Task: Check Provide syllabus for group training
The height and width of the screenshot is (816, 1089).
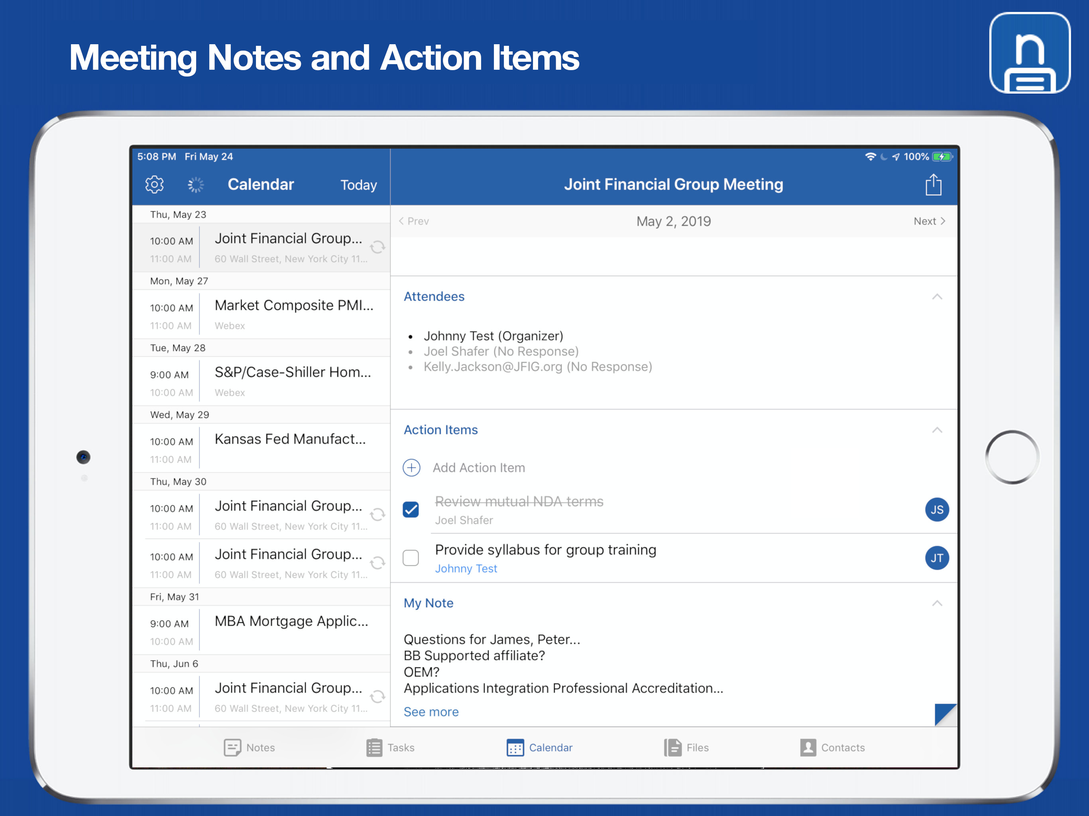Action: 411,558
